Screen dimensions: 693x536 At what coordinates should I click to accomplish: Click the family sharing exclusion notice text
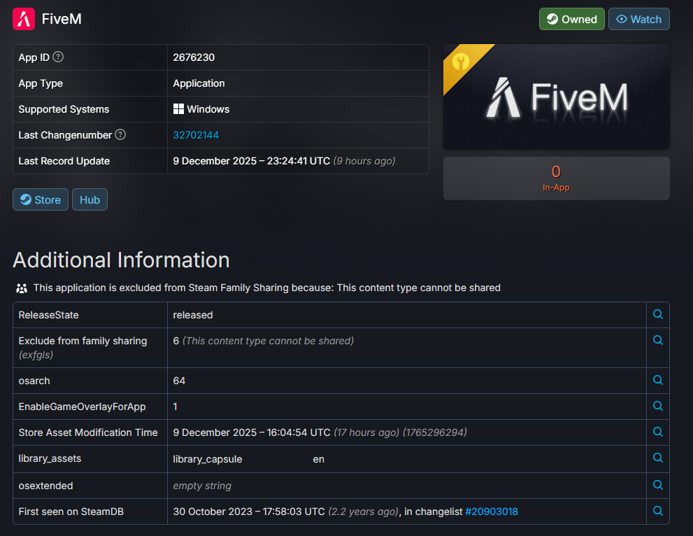267,288
